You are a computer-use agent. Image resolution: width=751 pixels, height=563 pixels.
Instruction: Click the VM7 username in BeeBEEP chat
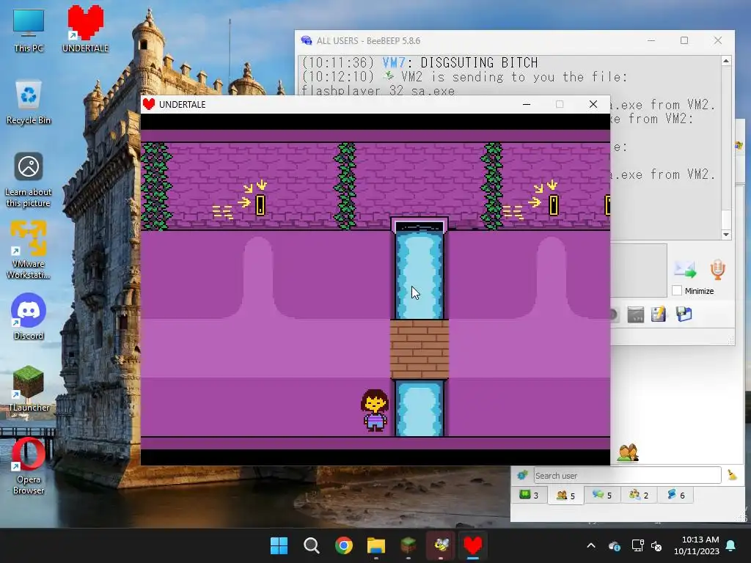tap(394, 63)
